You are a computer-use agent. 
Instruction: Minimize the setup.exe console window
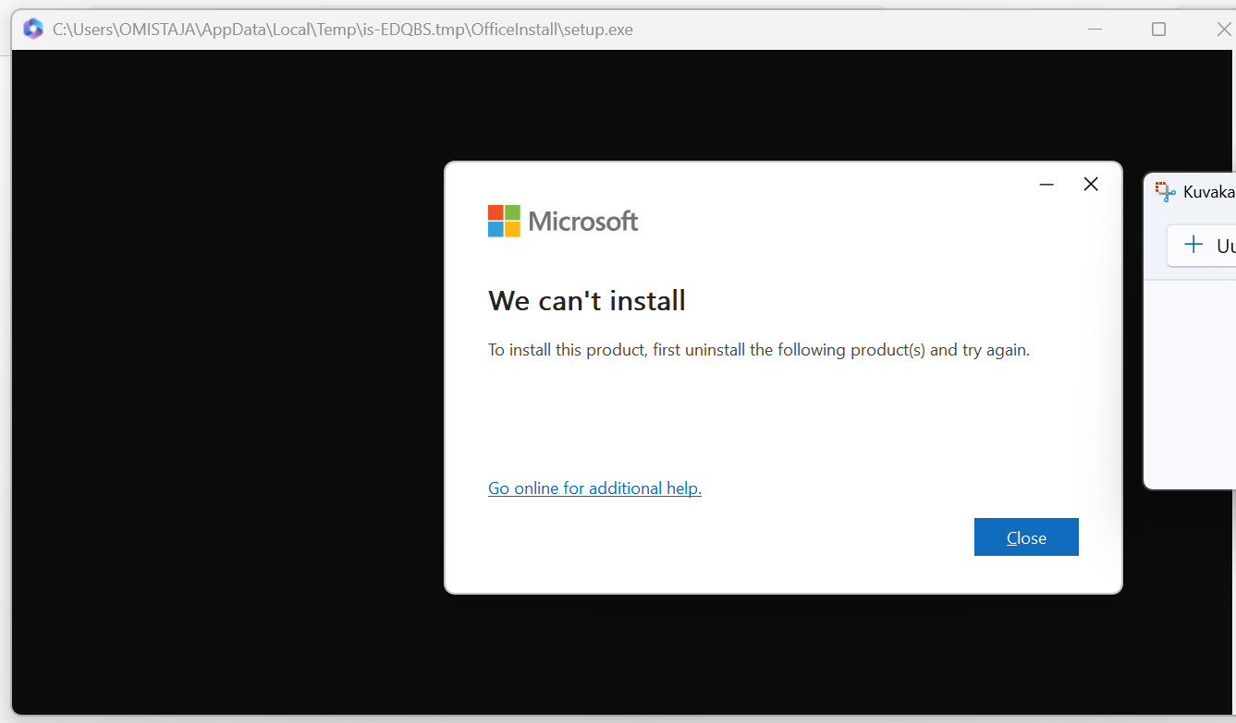(x=1095, y=30)
